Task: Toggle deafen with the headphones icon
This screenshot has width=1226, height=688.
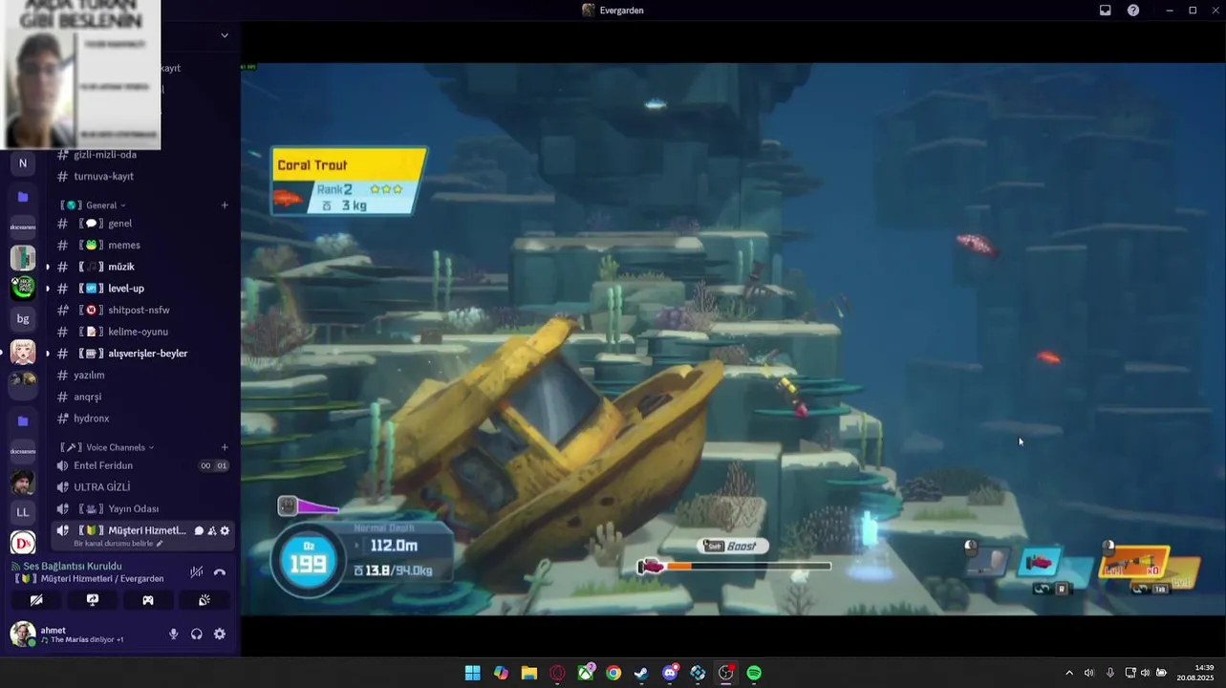Action: (197, 634)
